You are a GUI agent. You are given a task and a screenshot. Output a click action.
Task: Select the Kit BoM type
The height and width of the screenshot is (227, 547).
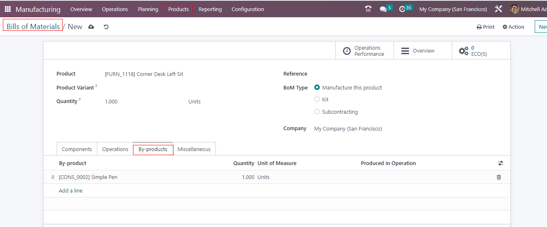click(x=317, y=99)
